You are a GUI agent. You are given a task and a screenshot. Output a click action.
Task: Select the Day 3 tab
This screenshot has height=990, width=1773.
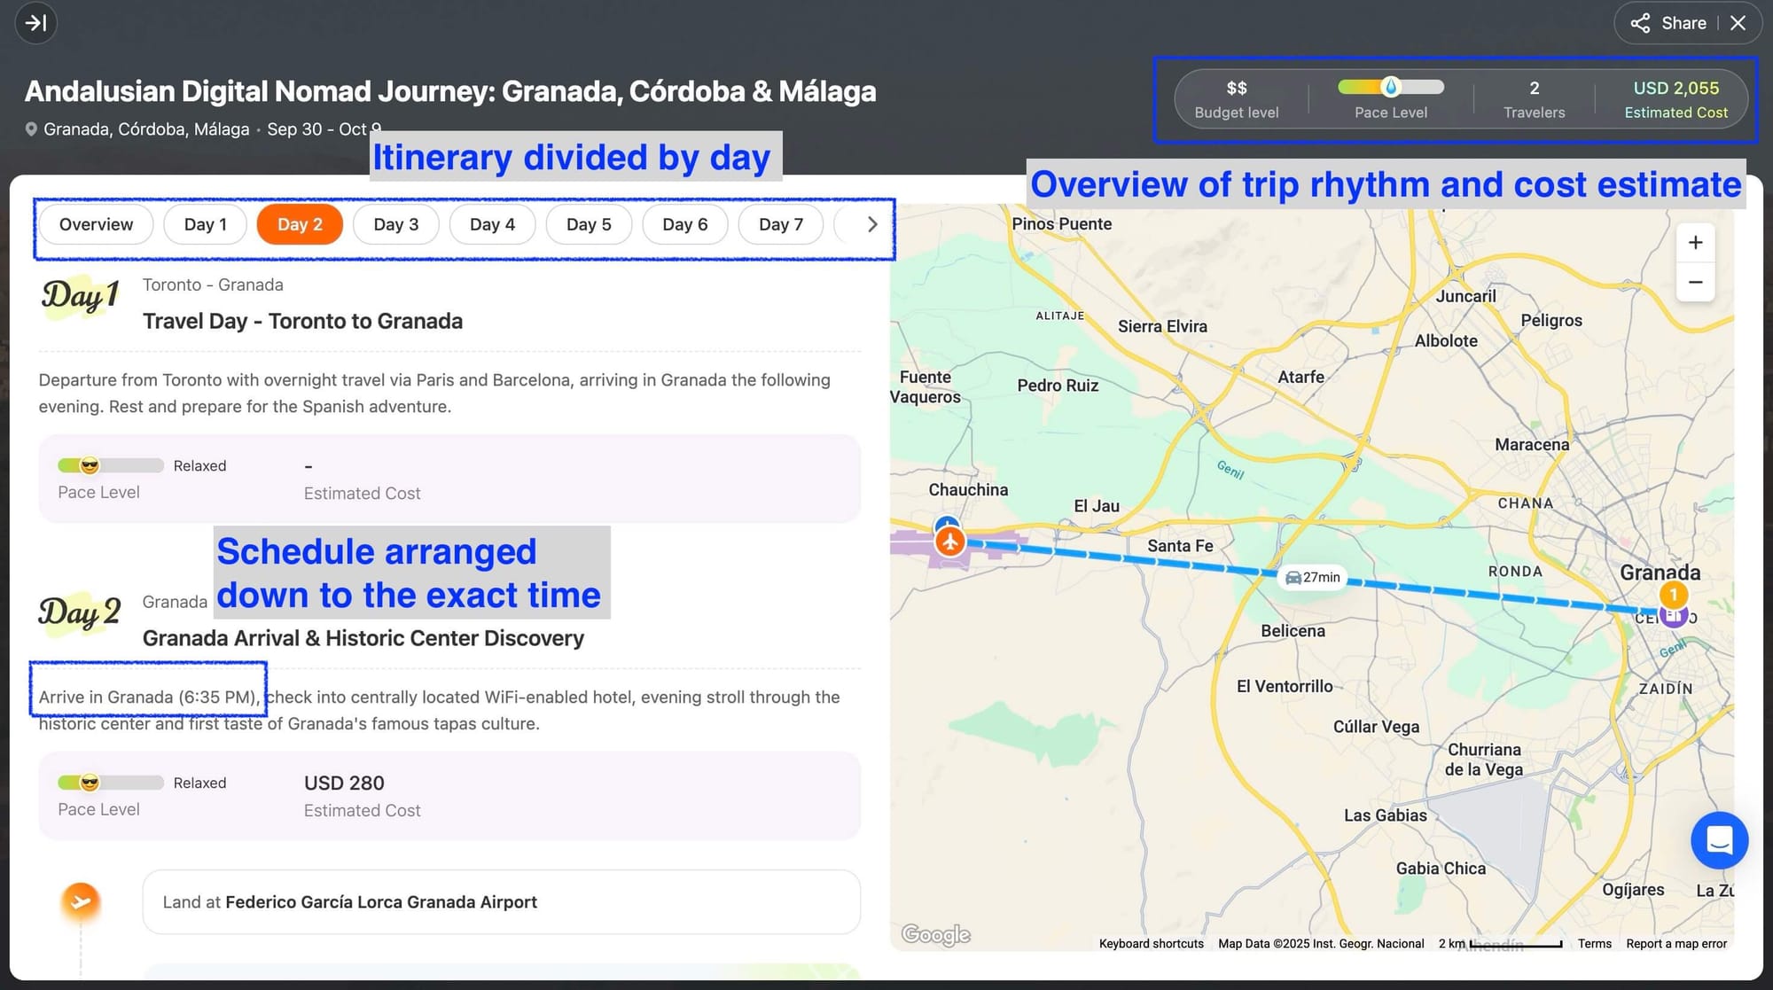(395, 224)
